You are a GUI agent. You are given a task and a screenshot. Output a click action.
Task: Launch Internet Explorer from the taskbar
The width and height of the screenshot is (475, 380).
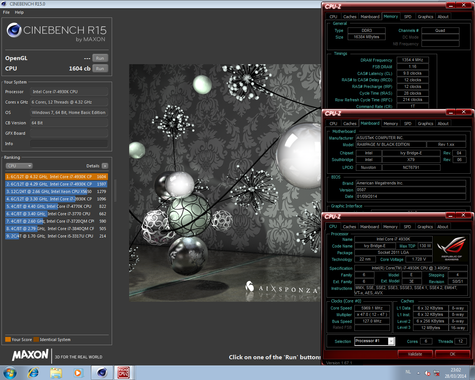click(x=33, y=373)
